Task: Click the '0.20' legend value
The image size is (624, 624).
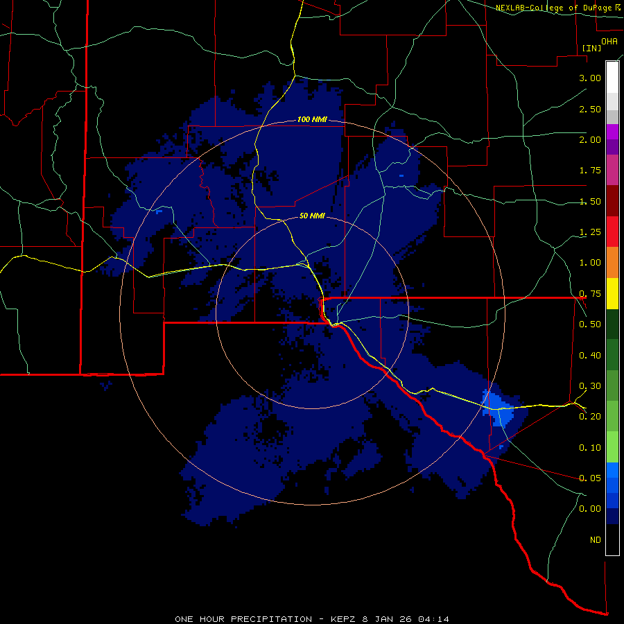Action: [590, 417]
